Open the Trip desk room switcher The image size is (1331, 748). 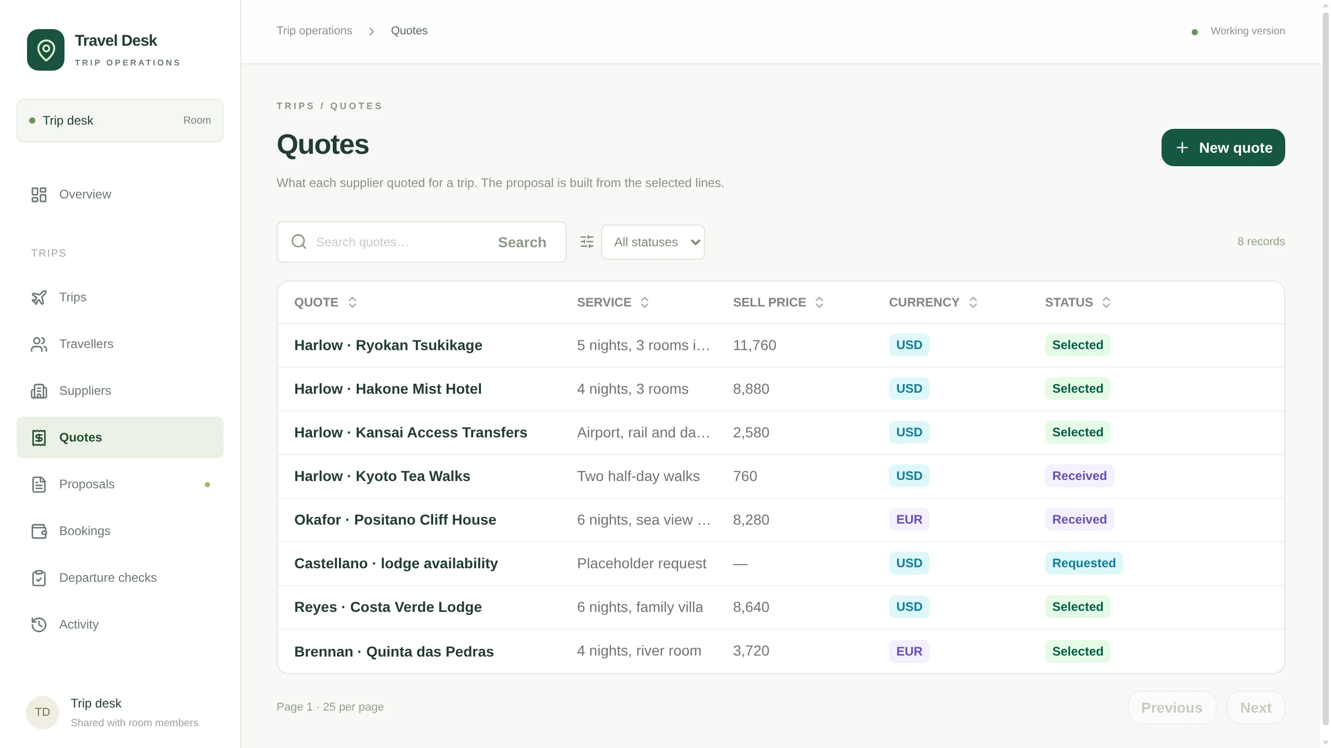tap(120, 121)
